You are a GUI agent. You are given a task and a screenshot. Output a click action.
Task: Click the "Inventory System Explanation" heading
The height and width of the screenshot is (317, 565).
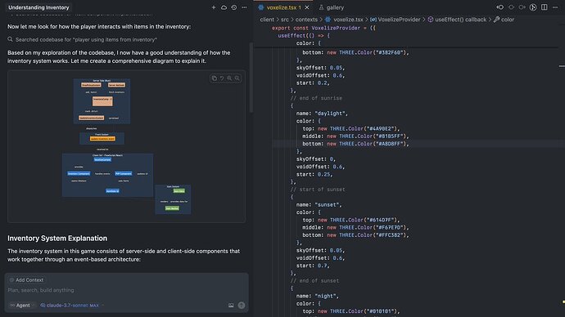pos(57,239)
